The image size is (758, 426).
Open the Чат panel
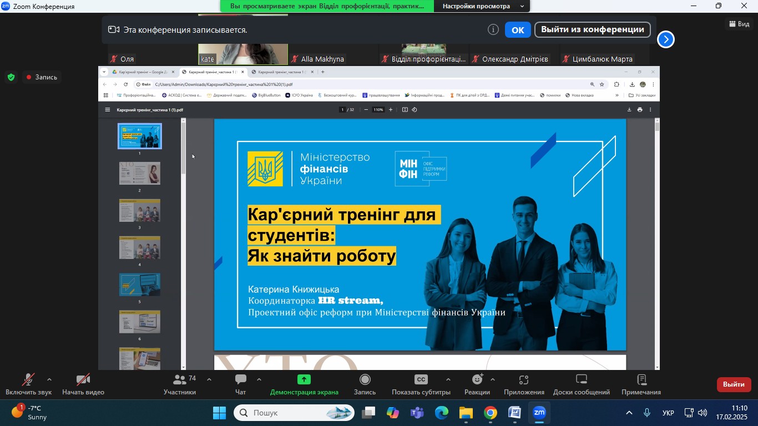(x=240, y=384)
